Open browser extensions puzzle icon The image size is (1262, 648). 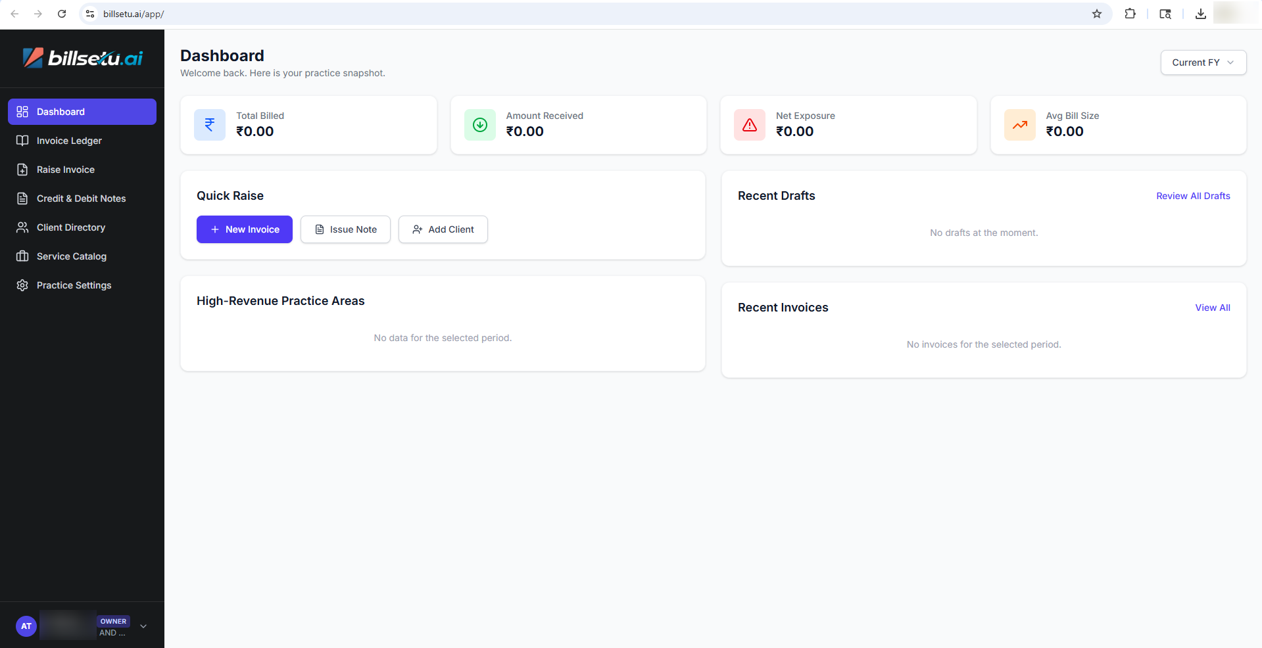(1130, 14)
